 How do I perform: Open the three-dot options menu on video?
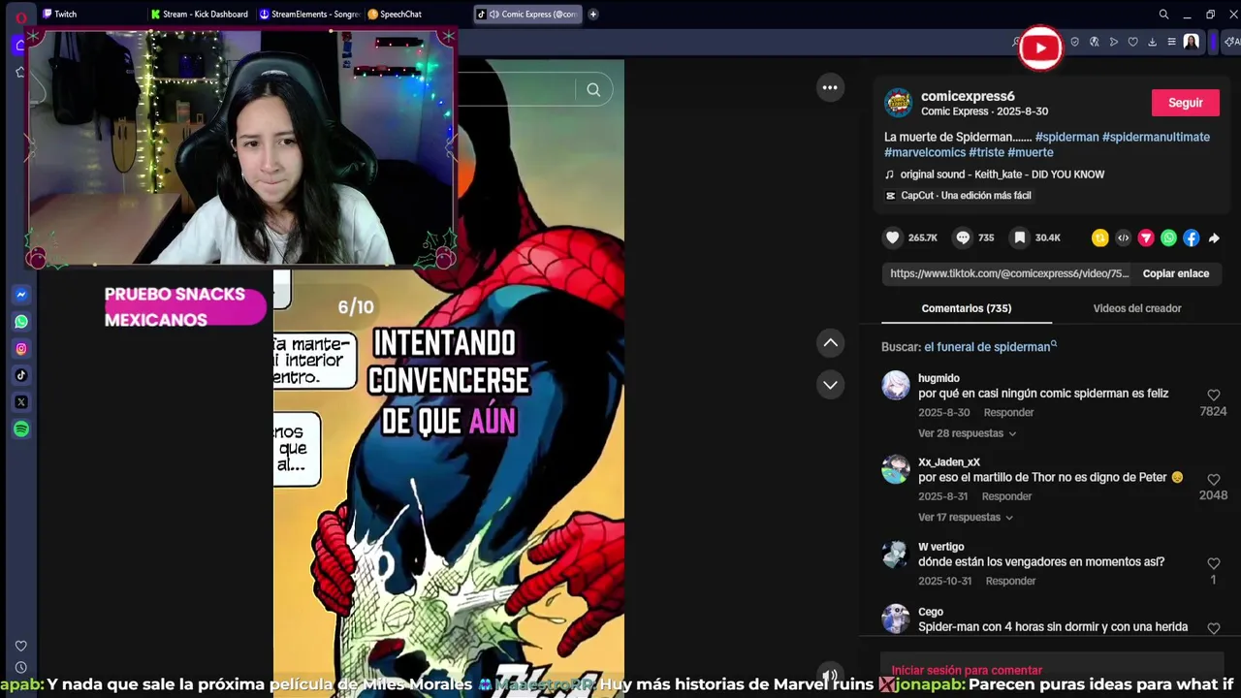point(830,87)
